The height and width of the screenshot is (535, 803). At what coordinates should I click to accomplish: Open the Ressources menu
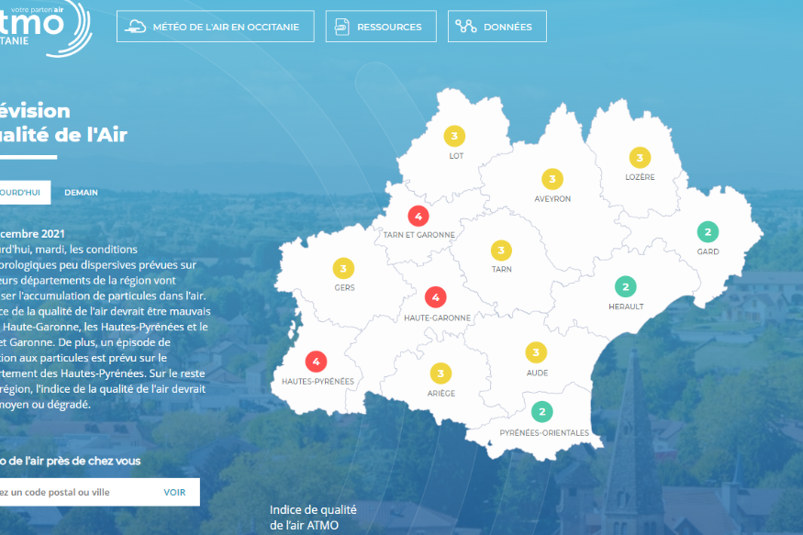pos(381,27)
